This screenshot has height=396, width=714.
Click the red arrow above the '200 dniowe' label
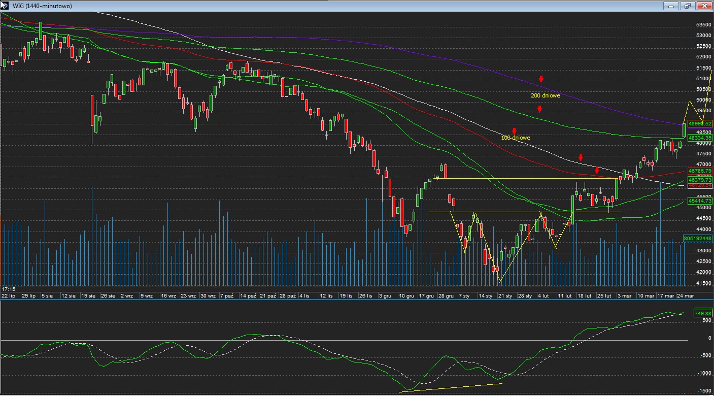(541, 79)
